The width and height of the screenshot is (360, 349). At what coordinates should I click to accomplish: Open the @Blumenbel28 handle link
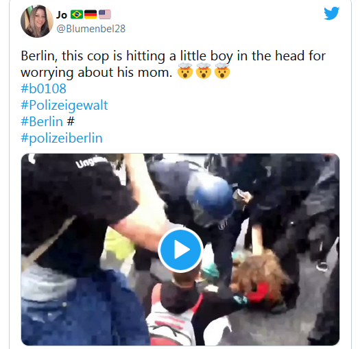[x=91, y=29]
